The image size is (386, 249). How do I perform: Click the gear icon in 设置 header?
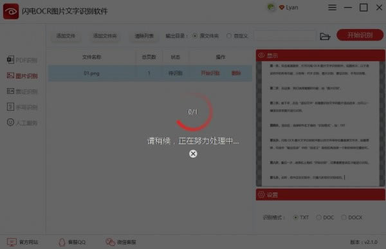261,194
